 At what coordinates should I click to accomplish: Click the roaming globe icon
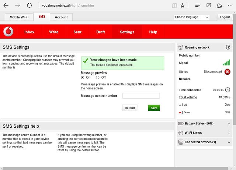[228, 47]
